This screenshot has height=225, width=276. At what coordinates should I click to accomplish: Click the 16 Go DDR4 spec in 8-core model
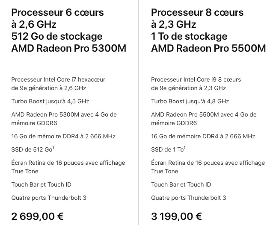pyautogui.click(x=203, y=136)
